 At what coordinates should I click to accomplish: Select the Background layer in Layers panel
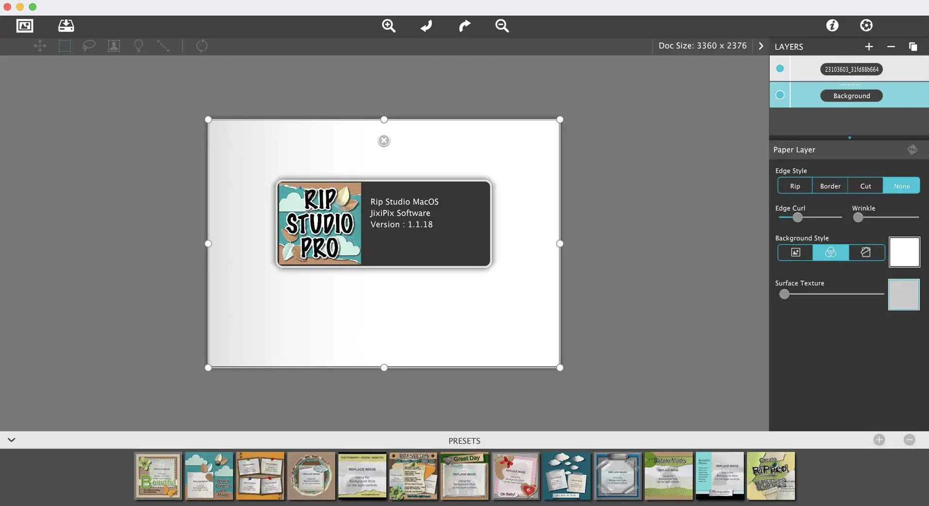[851, 95]
